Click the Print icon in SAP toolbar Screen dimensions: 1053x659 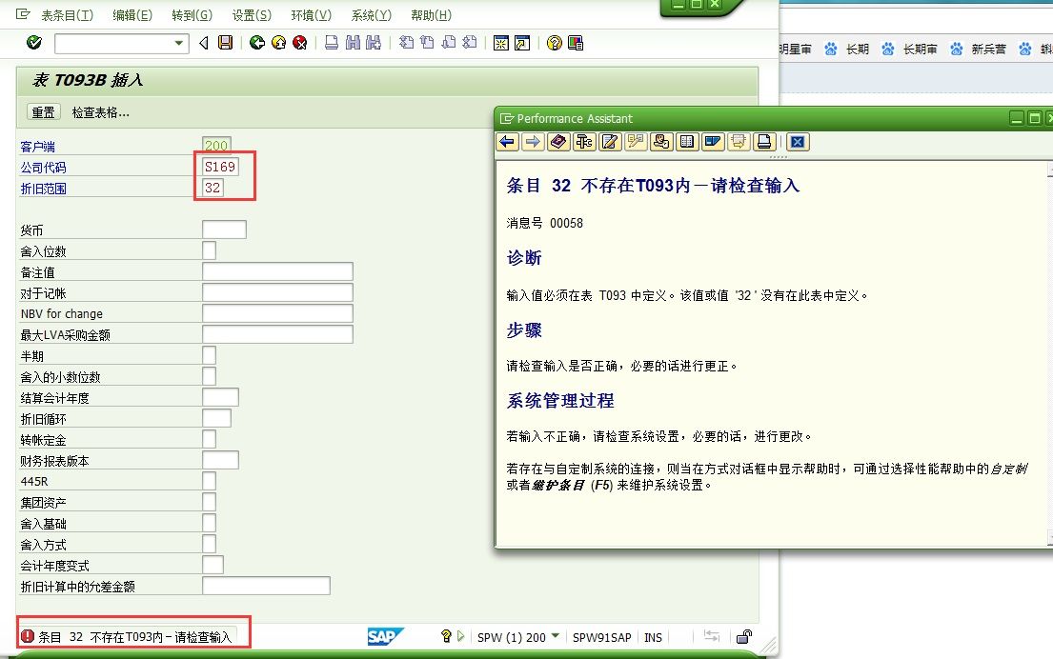click(332, 43)
